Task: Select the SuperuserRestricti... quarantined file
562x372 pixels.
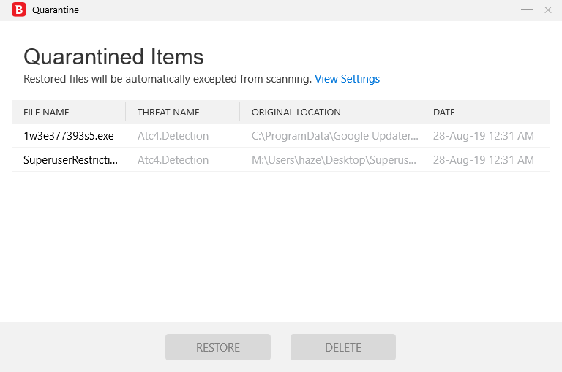Action: pyautogui.click(x=70, y=160)
